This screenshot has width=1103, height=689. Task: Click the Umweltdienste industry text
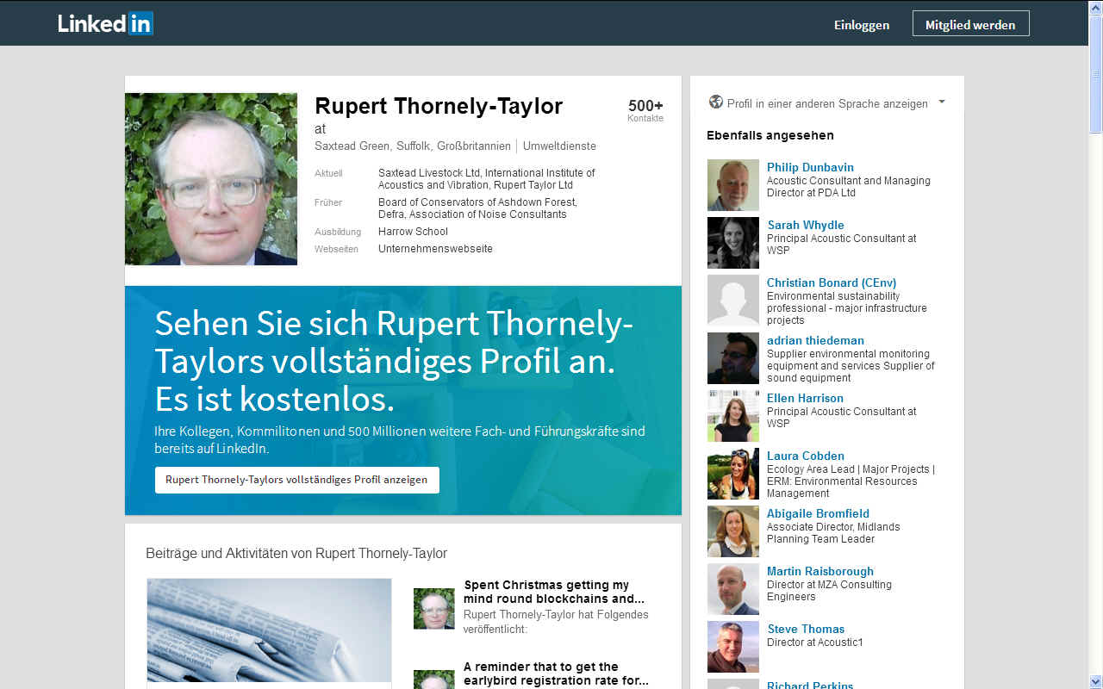pyautogui.click(x=559, y=146)
